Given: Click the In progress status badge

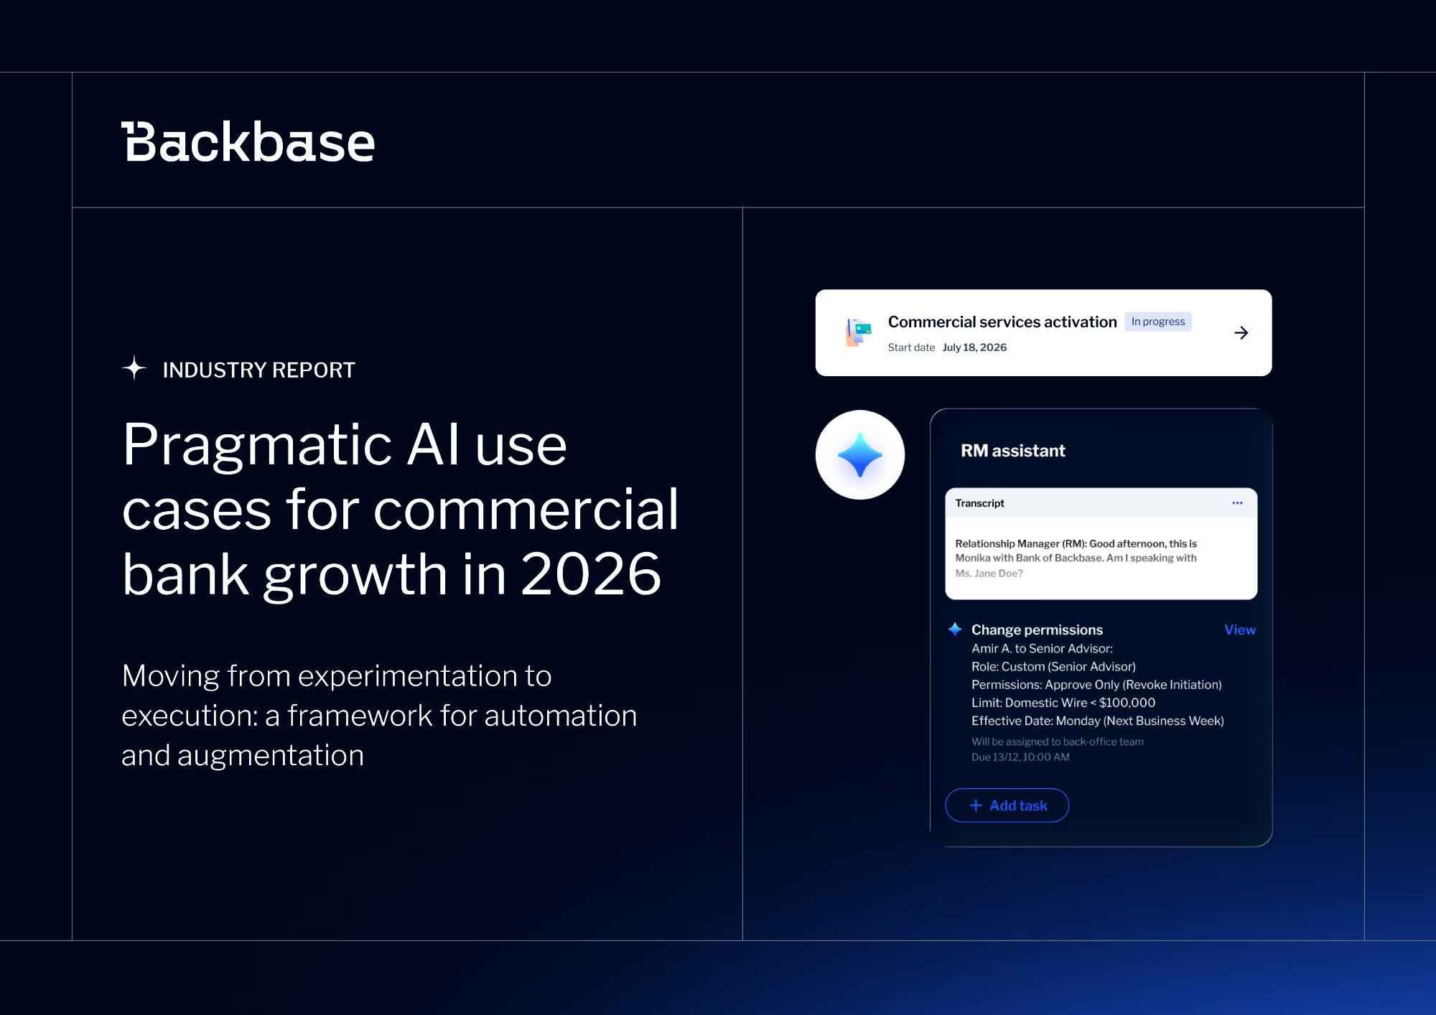Looking at the screenshot, I should [x=1157, y=322].
